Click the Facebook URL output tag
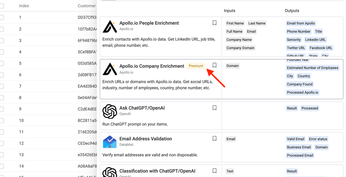The height and width of the screenshot is (177, 346). click(321, 48)
